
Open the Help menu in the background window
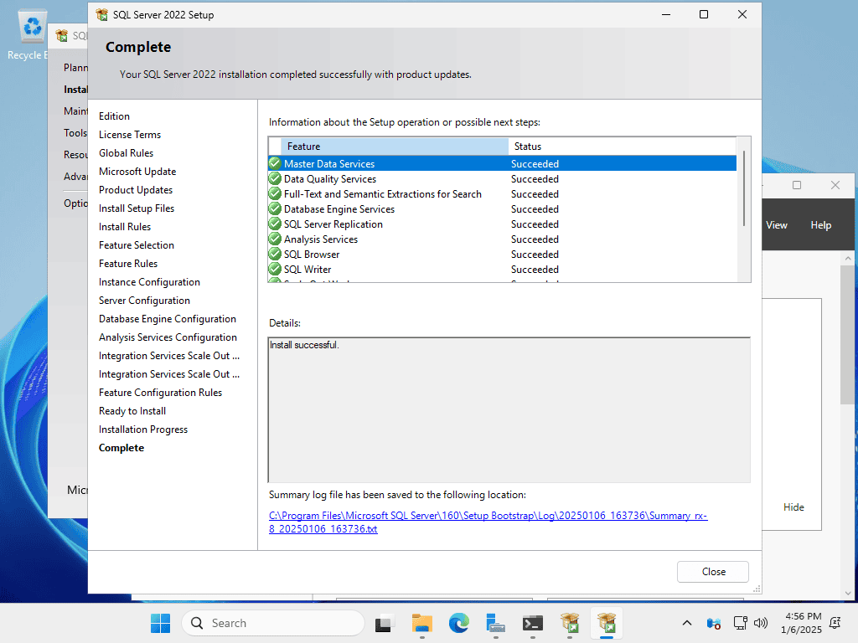(821, 225)
